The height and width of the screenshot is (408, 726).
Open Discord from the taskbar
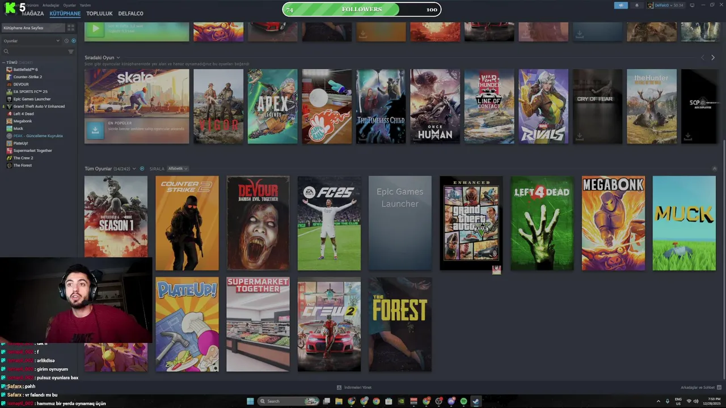pos(451,401)
